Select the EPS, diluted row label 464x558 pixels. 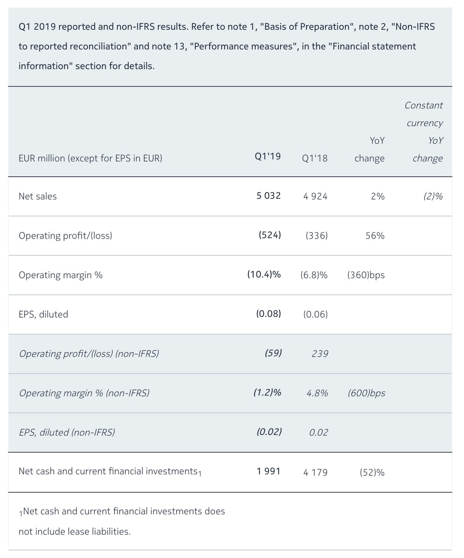pyautogui.click(x=44, y=314)
